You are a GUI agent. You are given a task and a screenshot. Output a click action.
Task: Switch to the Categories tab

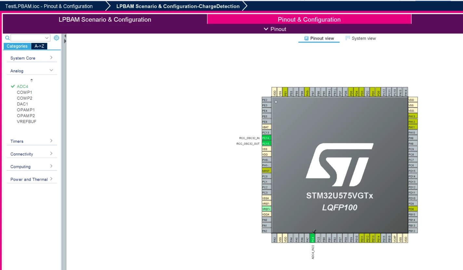(x=17, y=46)
